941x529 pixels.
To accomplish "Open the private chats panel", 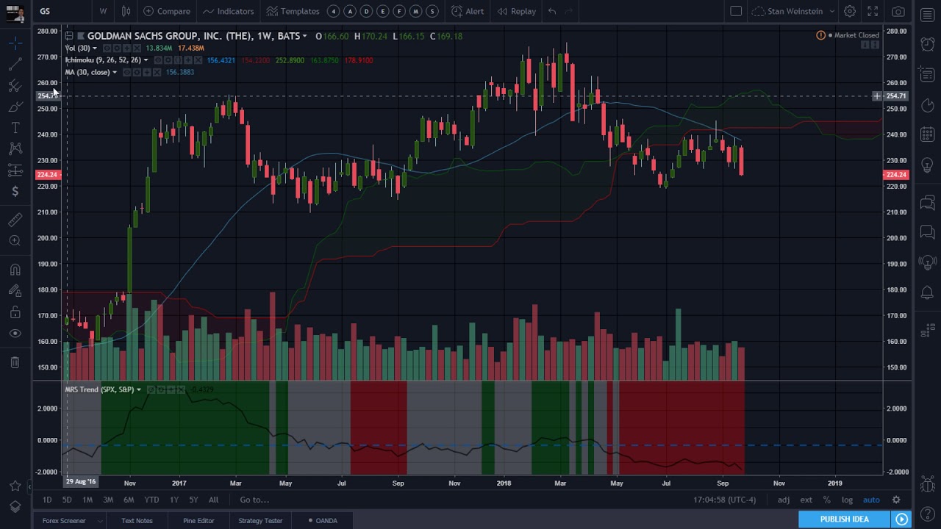I will (x=928, y=232).
